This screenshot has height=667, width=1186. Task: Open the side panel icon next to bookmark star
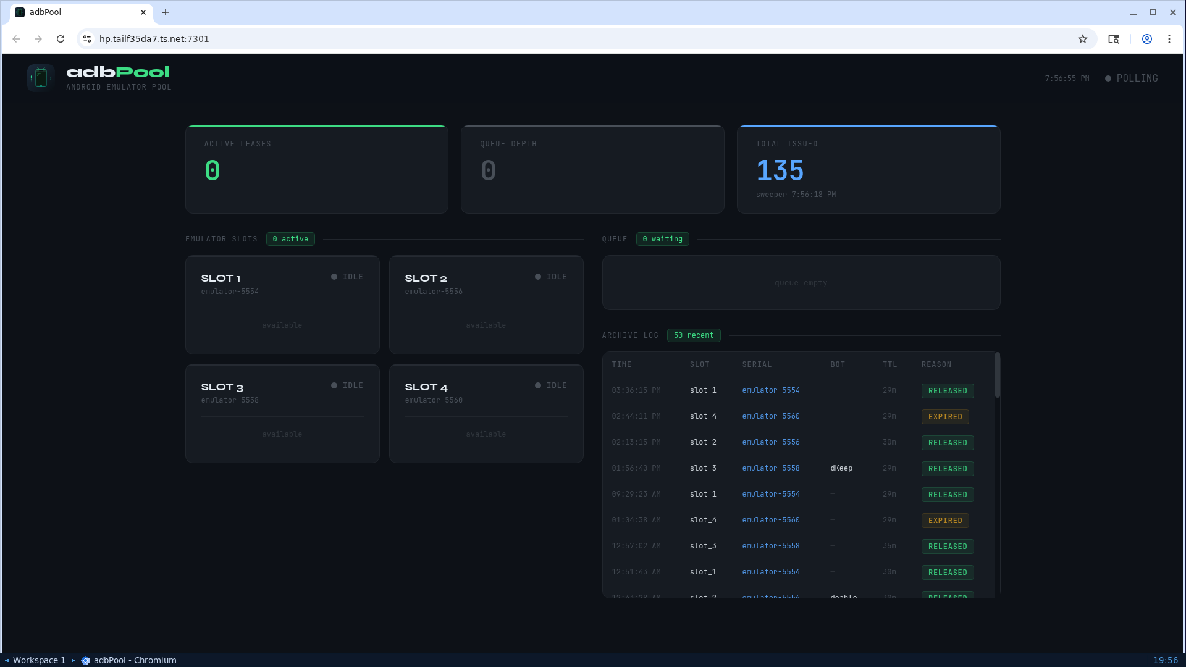tap(1113, 38)
